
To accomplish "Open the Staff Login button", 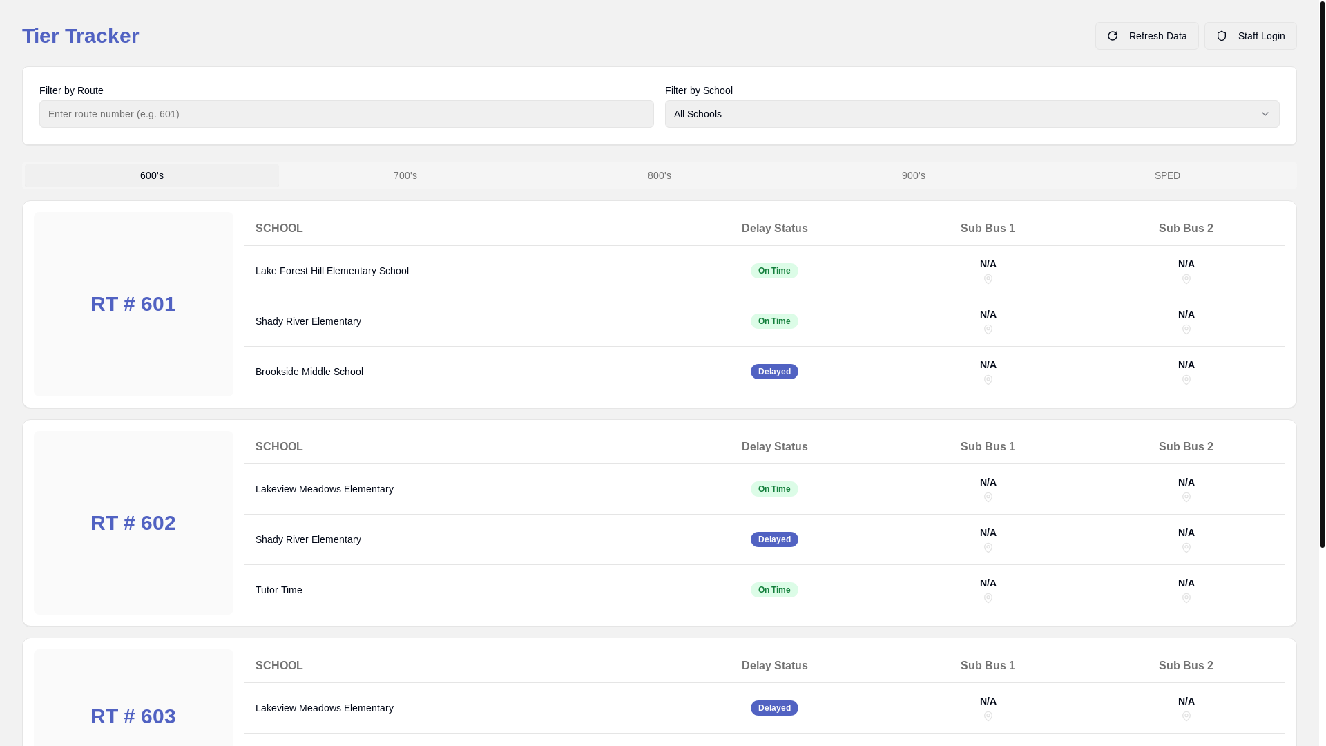I will 1251,36.
